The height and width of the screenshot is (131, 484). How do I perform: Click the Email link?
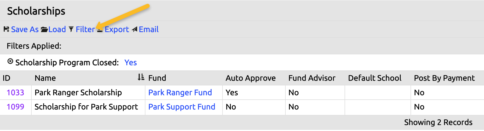coord(149,30)
